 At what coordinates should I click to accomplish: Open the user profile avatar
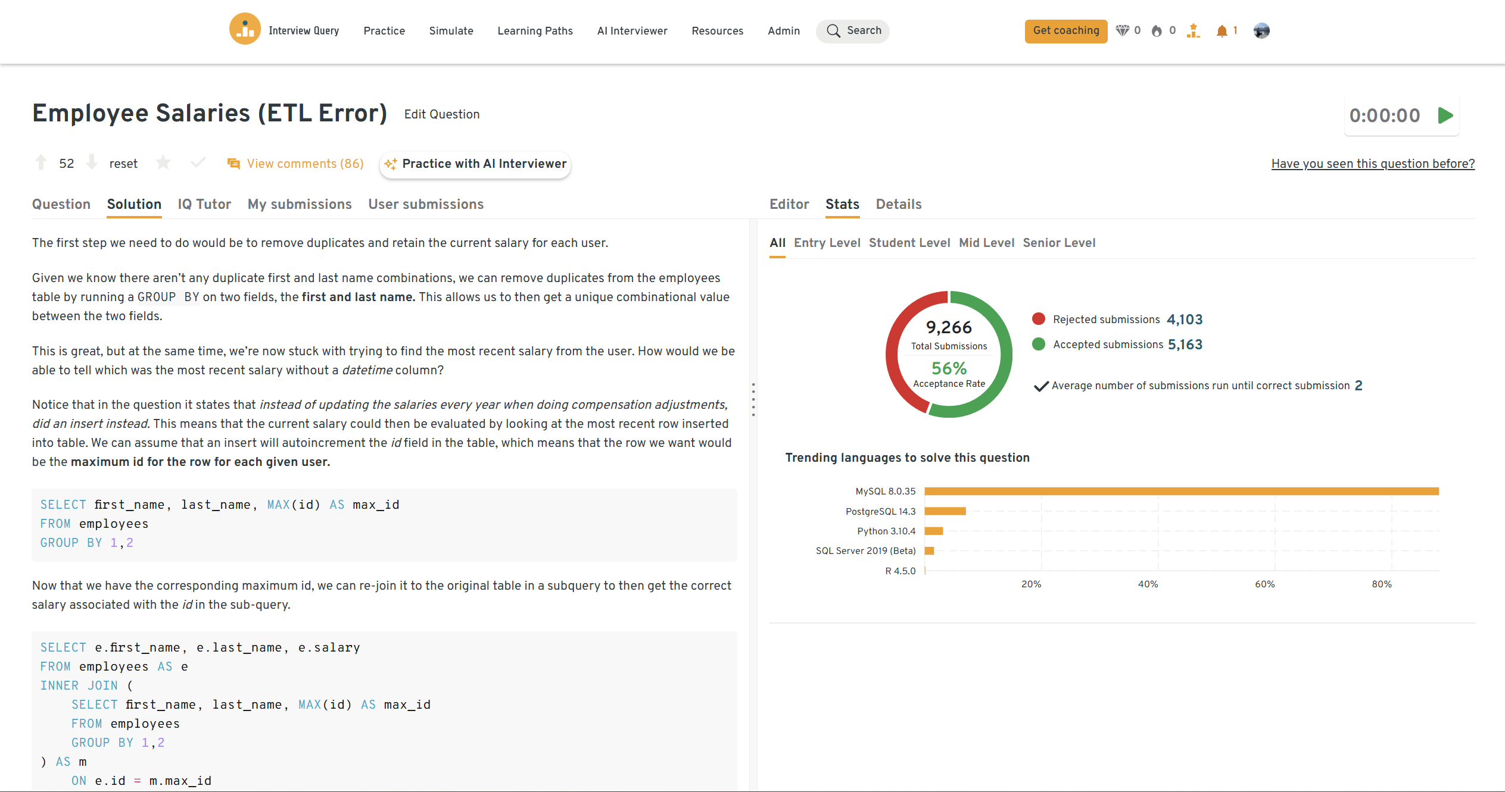[1261, 31]
